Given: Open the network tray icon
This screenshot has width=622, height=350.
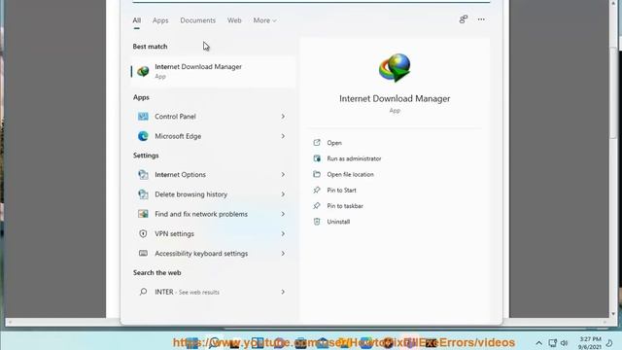Looking at the screenshot, I should tap(553, 343).
